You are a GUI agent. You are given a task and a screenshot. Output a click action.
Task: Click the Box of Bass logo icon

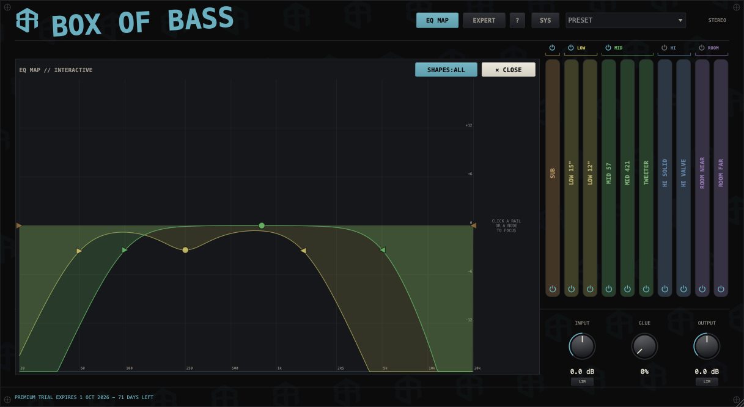click(x=27, y=20)
